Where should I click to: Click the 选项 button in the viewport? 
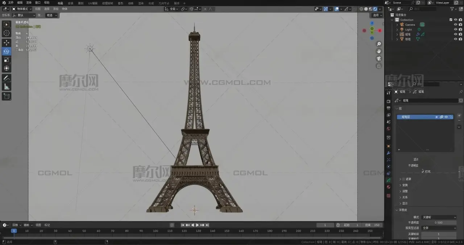(x=376, y=15)
